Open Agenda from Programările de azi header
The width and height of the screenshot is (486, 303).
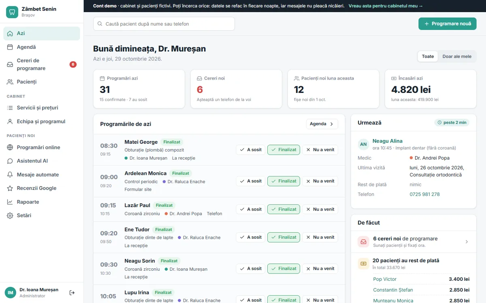[x=322, y=124]
